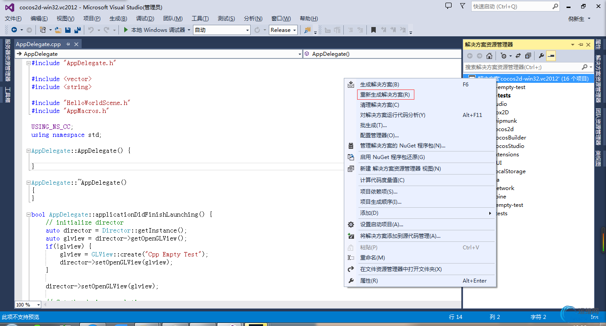This screenshot has width=606, height=326.
Task: Open the 生成(B) Build menu
Action: [x=118, y=19]
